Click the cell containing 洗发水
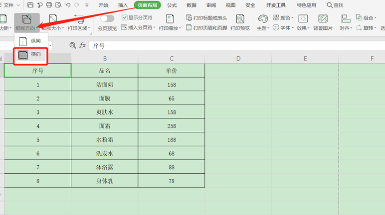The height and width of the screenshot is (215, 385). [x=105, y=153]
